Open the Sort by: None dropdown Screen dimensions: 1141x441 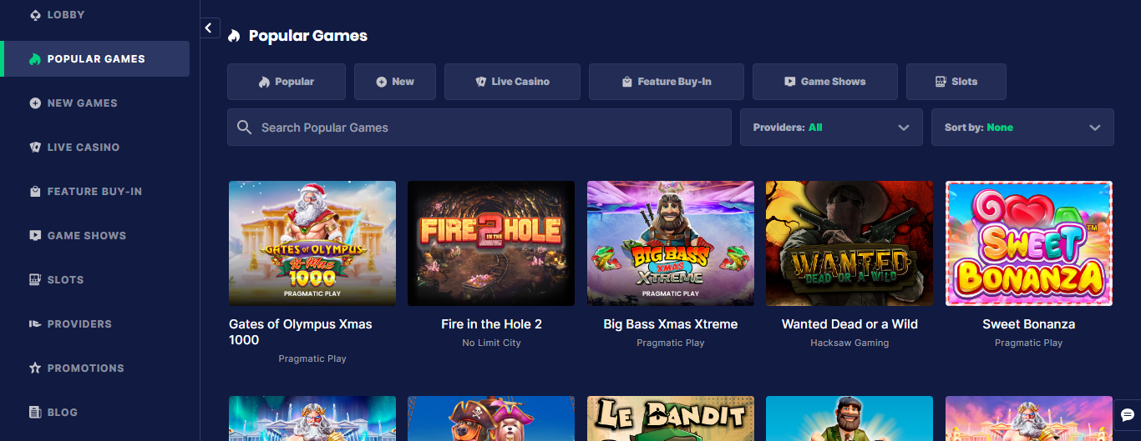click(x=1022, y=128)
